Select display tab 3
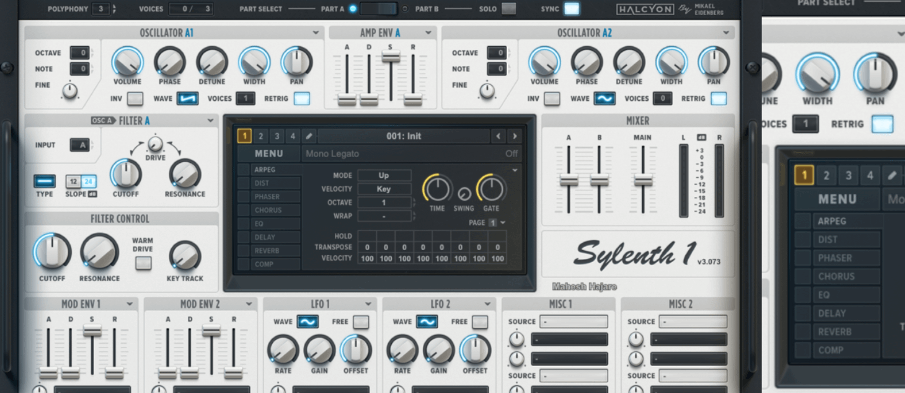The image size is (905, 393). 277,136
